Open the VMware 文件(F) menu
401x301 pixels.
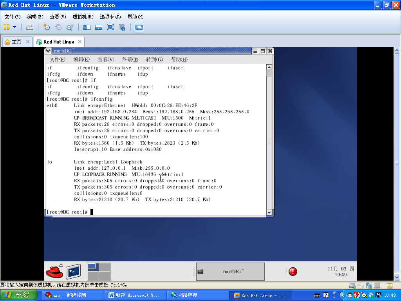[12, 16]
